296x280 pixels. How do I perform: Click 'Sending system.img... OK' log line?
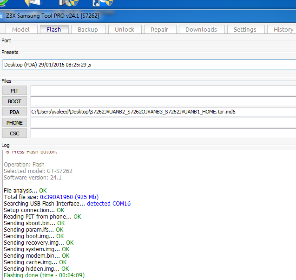click(x=37, y=249)
